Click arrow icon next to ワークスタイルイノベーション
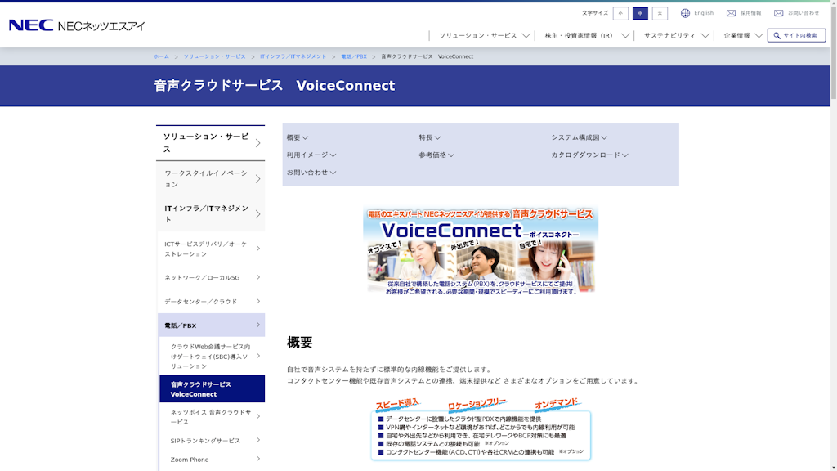The width and height of the screenshot is (837, 471). tap(257, 179)
